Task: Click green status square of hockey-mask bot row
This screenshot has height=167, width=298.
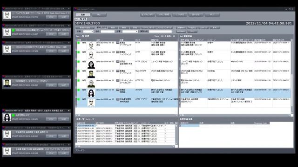Action: 79,81
